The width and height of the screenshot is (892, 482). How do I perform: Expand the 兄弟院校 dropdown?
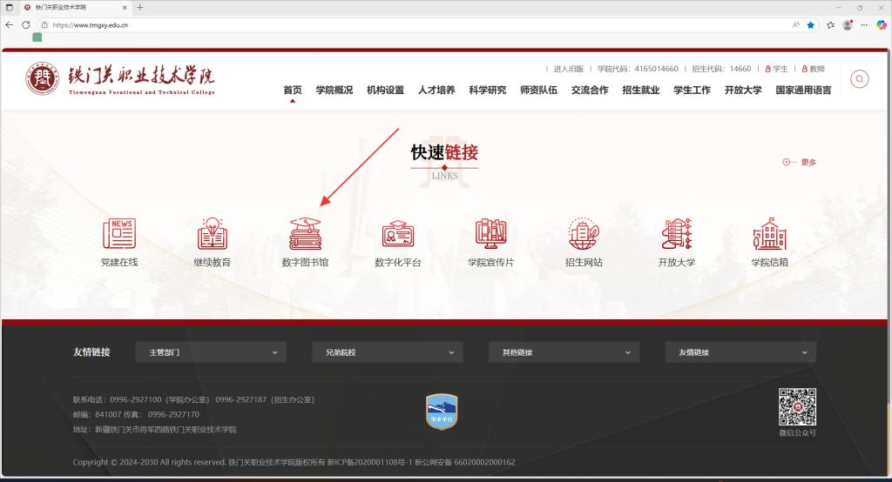(x=388, y=352)
